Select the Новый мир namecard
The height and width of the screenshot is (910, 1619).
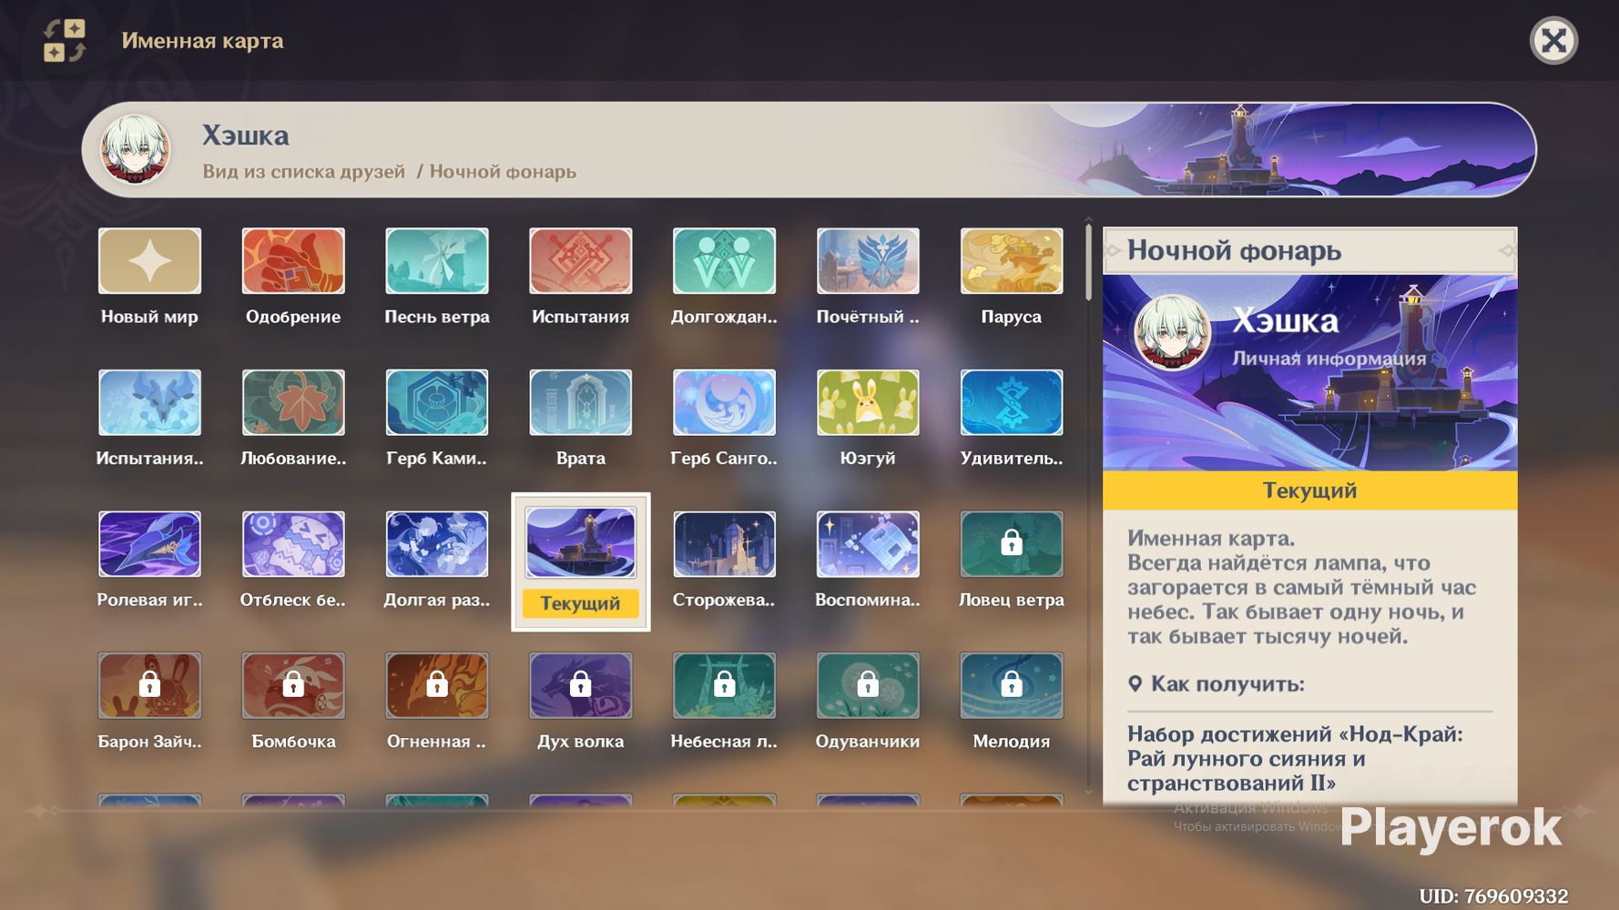tap(149, 261)
